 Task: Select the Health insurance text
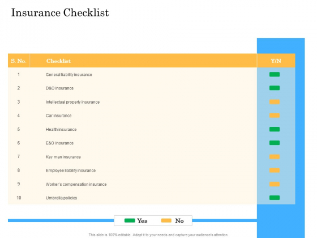coord(61,130)
